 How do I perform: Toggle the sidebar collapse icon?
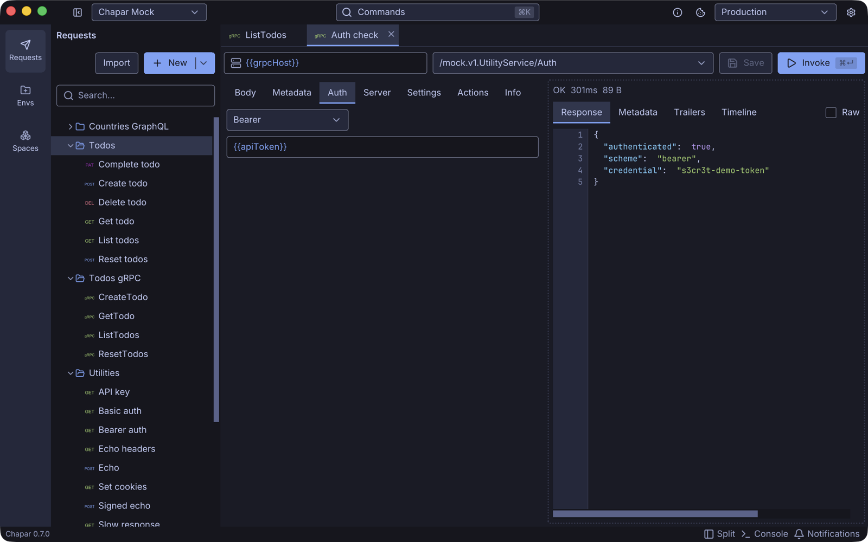tap(78, 12)
